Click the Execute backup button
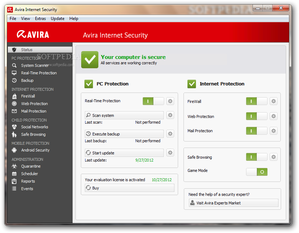 click(124, 134)
